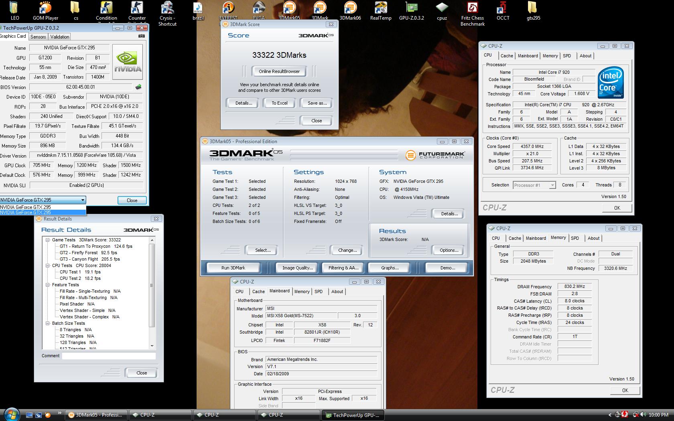674x421 pixels.
Task: Click the Intel Core i7 logo in CPU-Z
Action: click(x=611, y=83)
